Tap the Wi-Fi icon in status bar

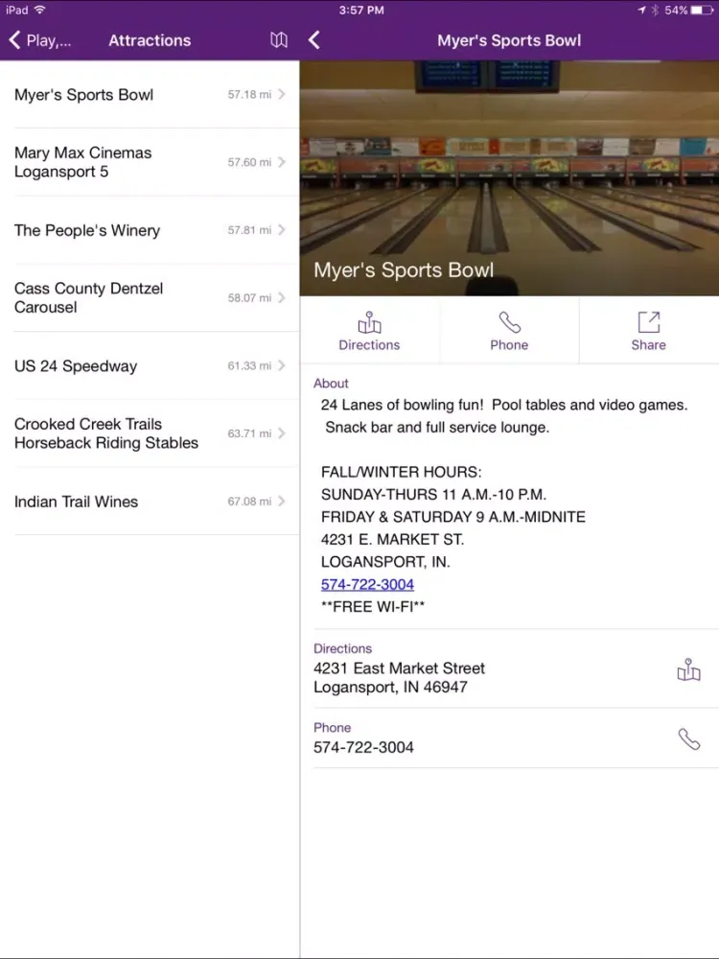39,10
